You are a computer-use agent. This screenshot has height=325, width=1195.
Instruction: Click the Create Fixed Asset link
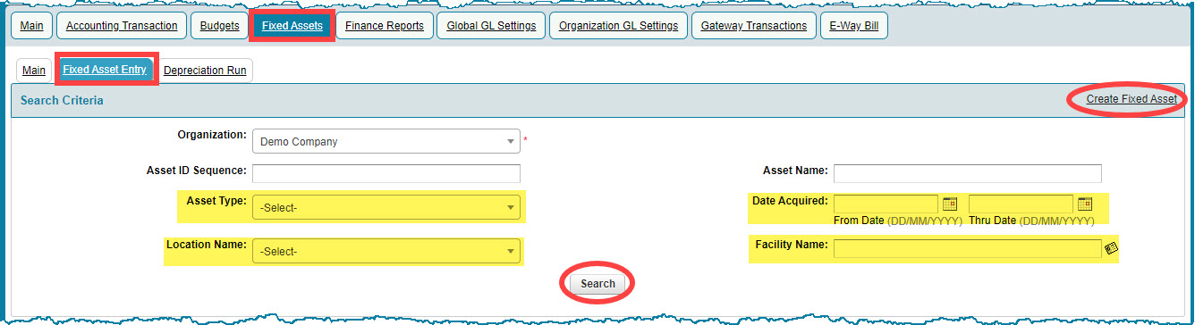[x=1131, y=99]
